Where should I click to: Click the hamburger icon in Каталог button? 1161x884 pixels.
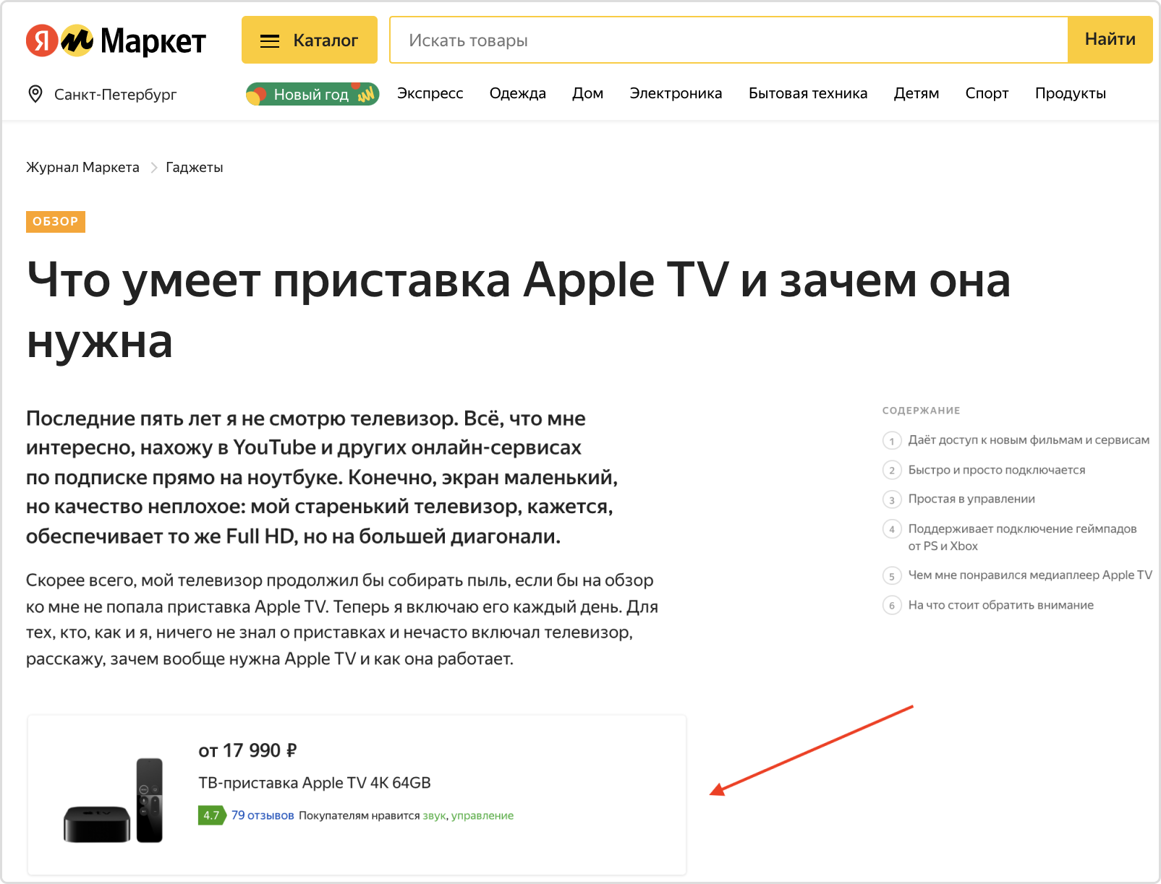(270, 41)
